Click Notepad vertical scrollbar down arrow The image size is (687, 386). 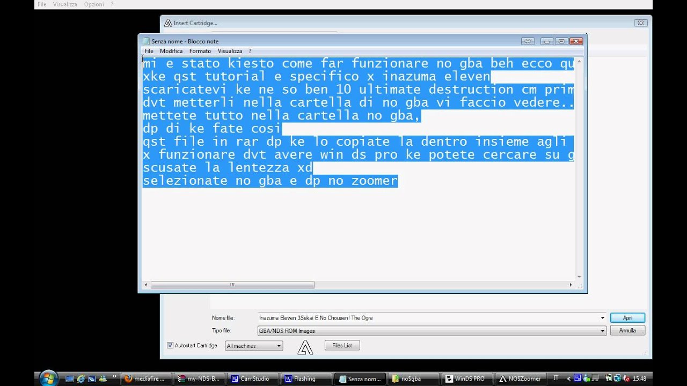tap(579, 277)
